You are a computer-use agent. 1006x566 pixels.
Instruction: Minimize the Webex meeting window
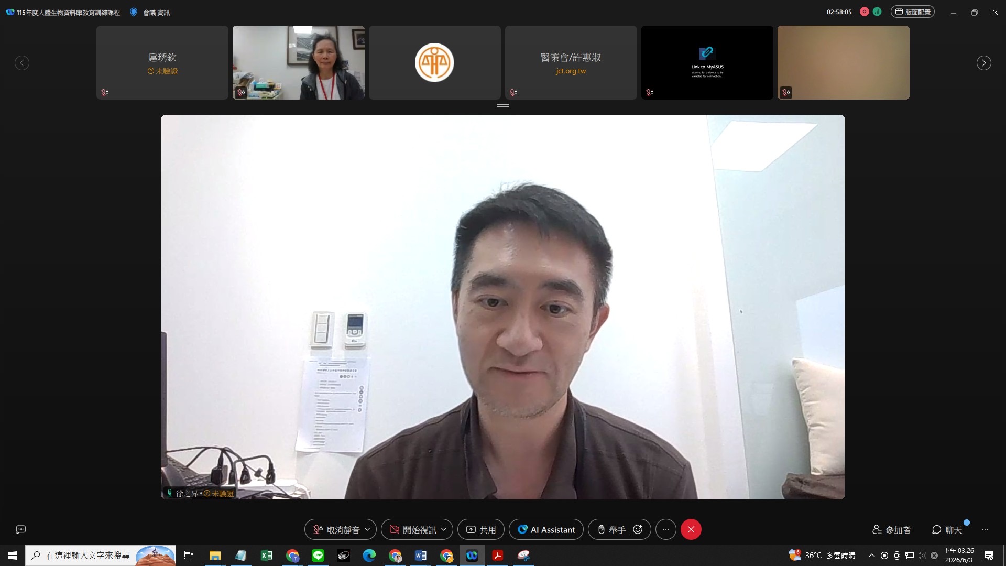954,13
